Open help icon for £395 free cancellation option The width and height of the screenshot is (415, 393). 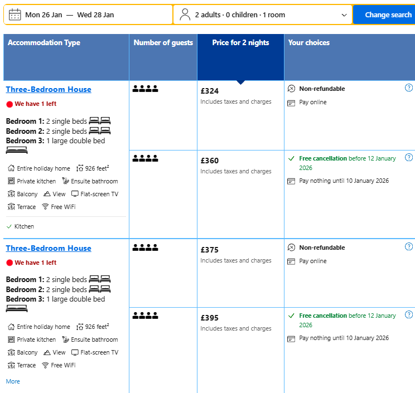click(409, 315)
